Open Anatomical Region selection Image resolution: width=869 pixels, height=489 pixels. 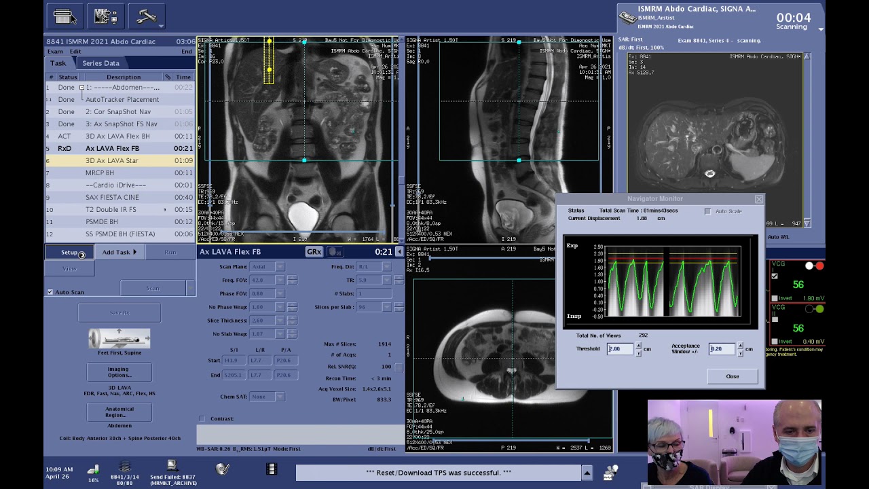click(x=119, y=412)
